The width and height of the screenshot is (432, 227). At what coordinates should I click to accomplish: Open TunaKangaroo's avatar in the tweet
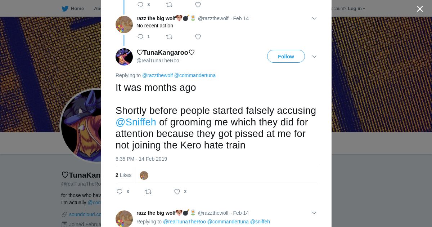click(124, 57)
